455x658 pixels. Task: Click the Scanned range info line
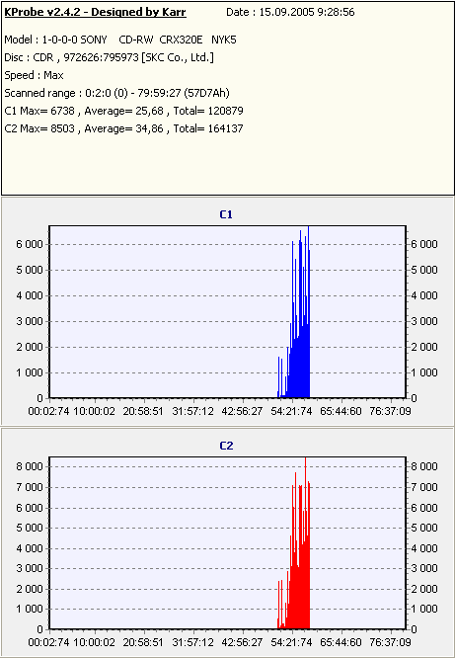(117, 93)
